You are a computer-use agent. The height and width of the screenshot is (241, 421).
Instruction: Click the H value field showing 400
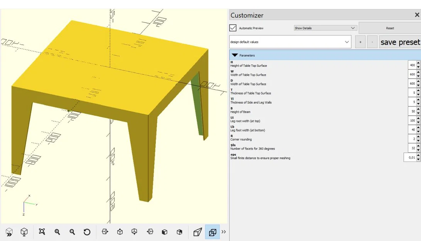412,65
